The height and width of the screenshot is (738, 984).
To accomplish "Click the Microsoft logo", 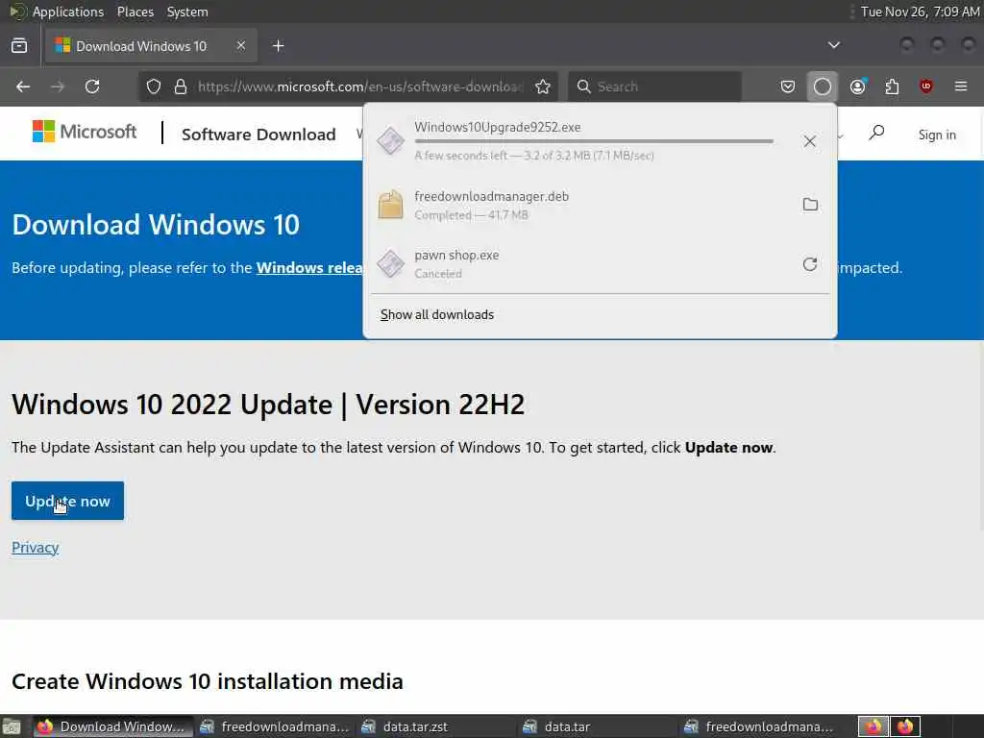I will [x=85, y=132].
